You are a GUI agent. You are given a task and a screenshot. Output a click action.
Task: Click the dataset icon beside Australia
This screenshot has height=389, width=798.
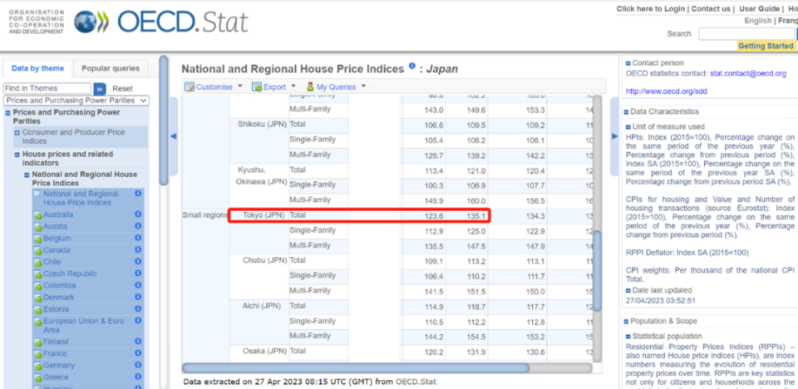(37, 215)
